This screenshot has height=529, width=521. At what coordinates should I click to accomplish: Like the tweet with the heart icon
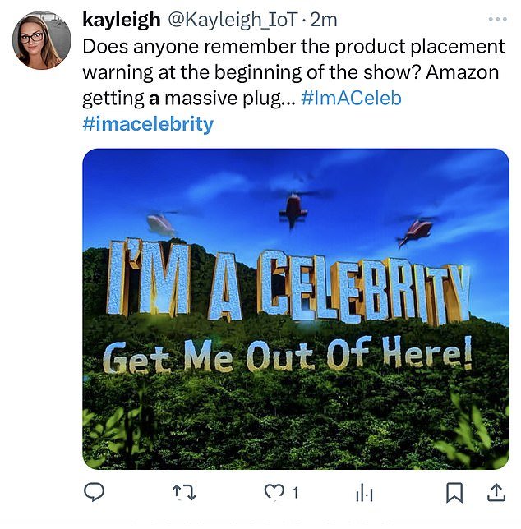(x=274, y=493)
